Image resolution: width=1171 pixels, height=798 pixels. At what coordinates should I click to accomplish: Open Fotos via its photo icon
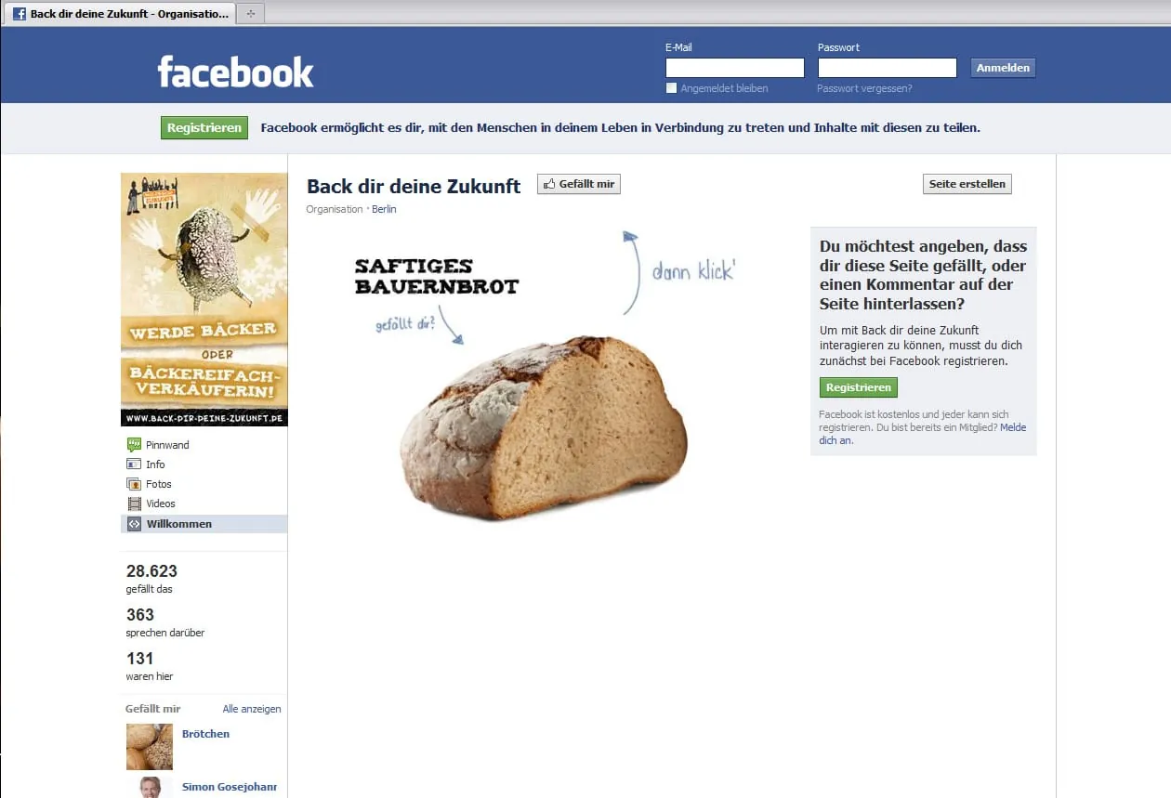pyautogui.click(x=134, y=484)
